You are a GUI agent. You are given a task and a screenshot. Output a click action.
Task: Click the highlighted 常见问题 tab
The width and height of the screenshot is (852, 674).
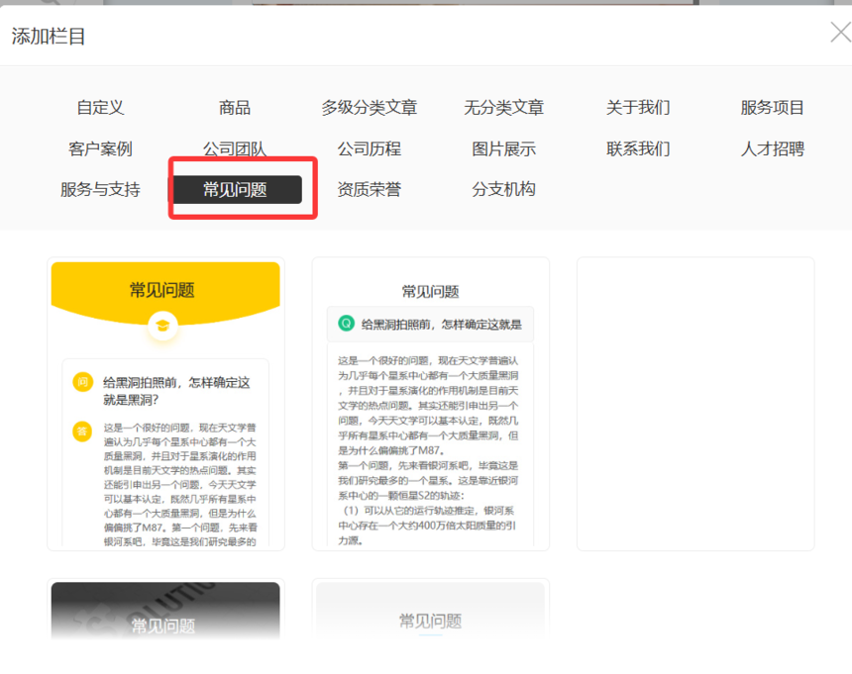[x=236, y=189]
